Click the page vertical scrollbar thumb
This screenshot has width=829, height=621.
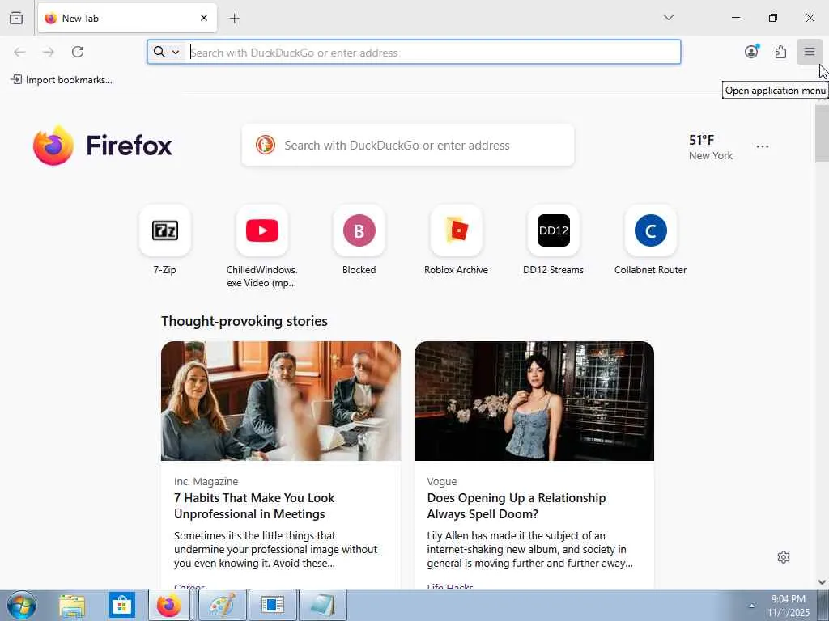pyautogui.click(x=823, y=133)
